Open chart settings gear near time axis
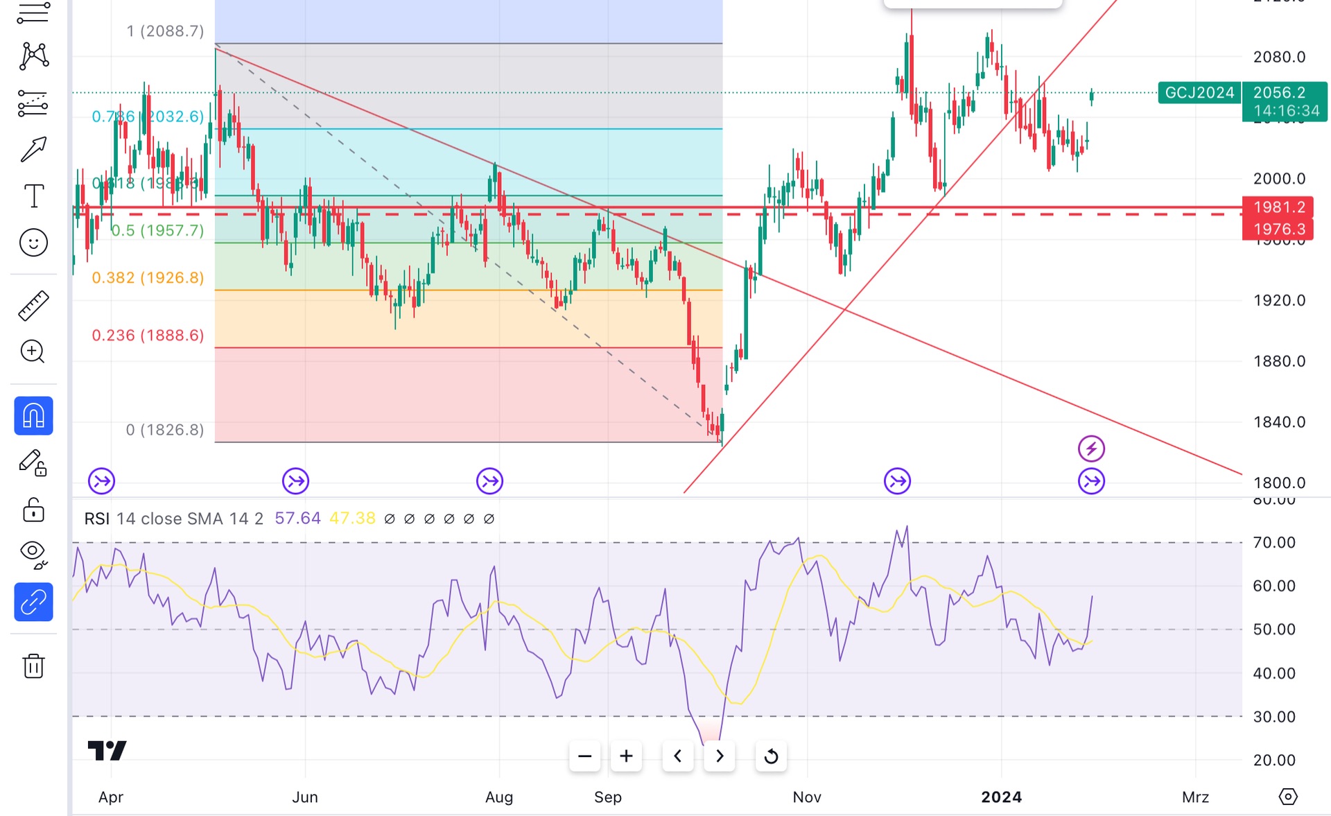This screenshot has width=1331, height=816. (x=1287, y=797)
